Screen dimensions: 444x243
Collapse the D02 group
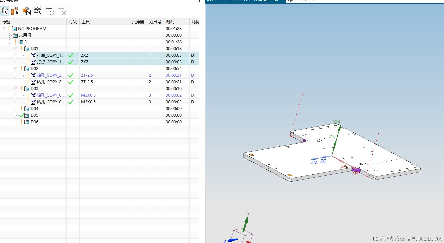click(16, 69)
